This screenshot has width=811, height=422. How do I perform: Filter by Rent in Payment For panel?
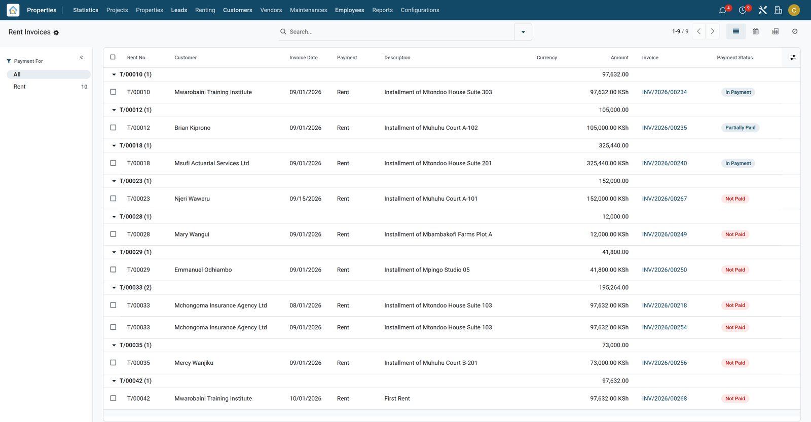49,87
